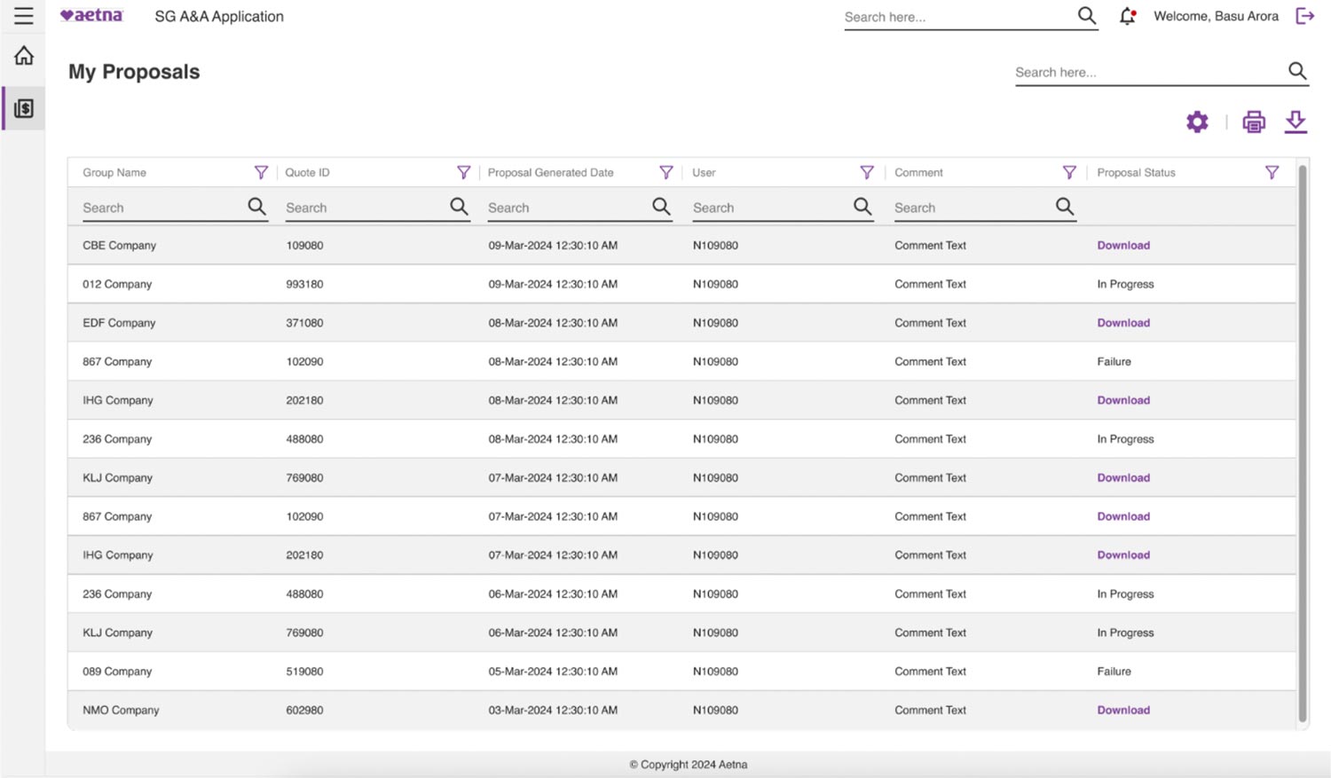Image resolution: width=1331 pixels, height=778 pixels.
Task: Open the Group Name column filter
Action: click(261, 172)
